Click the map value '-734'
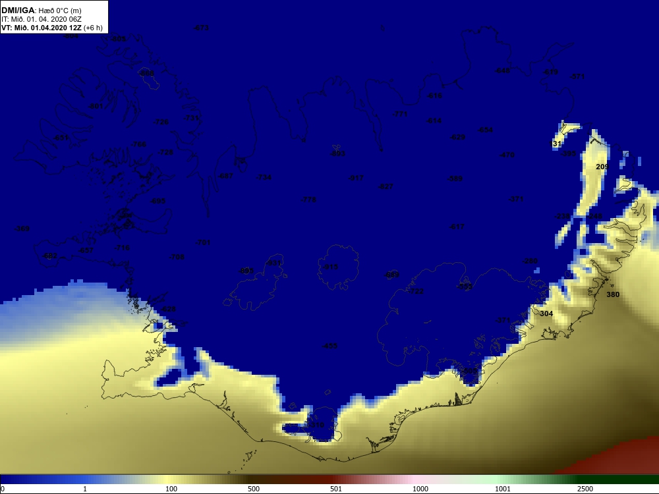 click(x=264, y=177)
